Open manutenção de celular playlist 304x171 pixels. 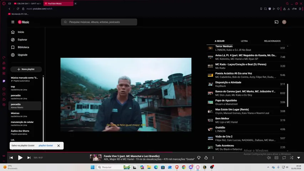[x=25, y=124]
